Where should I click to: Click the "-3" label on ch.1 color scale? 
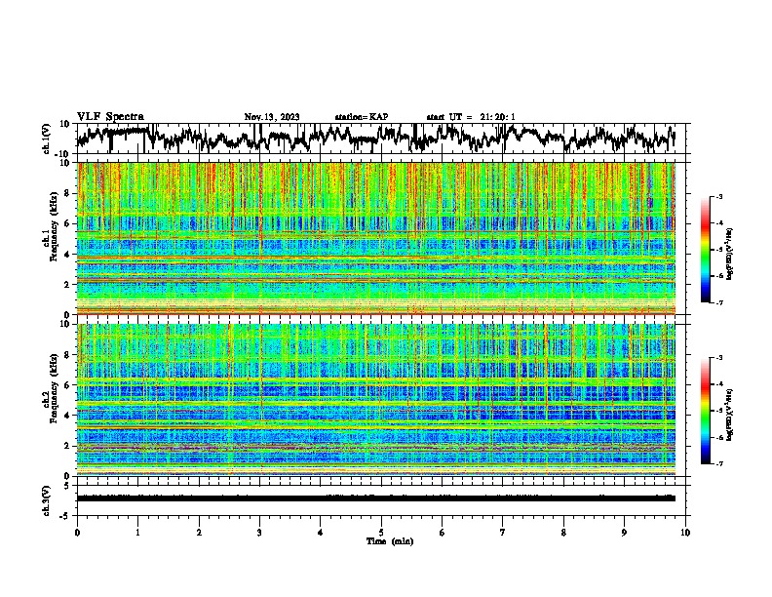(x=718, y=197)
